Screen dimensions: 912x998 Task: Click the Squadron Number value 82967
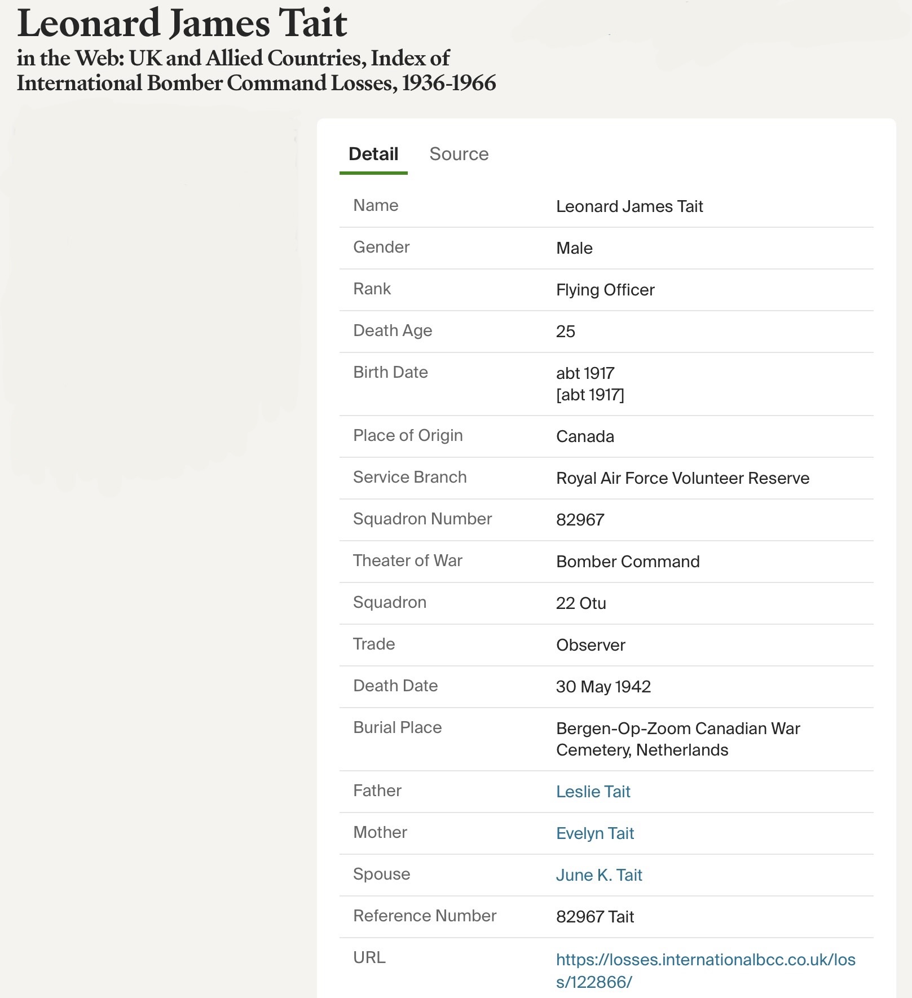tap(580, 520)
